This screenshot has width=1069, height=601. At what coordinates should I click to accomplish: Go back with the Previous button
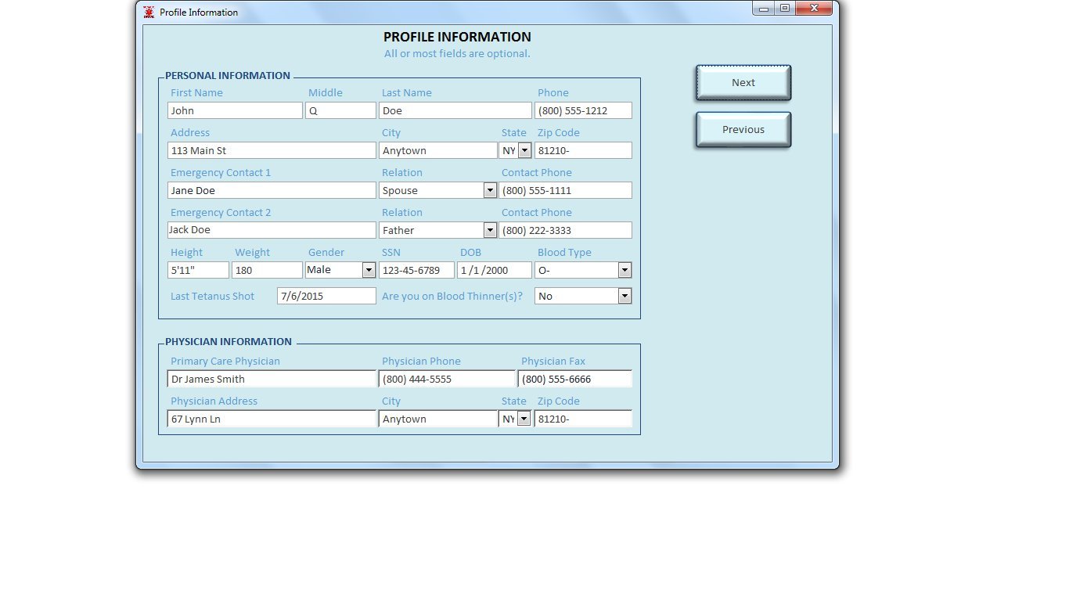point(743,130)
